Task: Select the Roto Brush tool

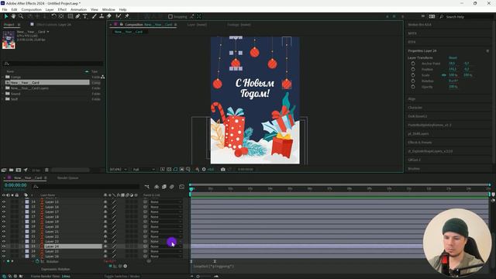Action: [118, 16]
